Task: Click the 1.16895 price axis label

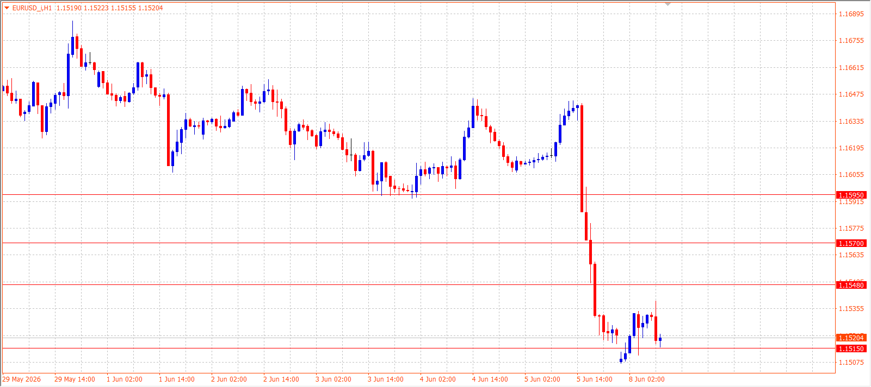Action: pos(851,14)
